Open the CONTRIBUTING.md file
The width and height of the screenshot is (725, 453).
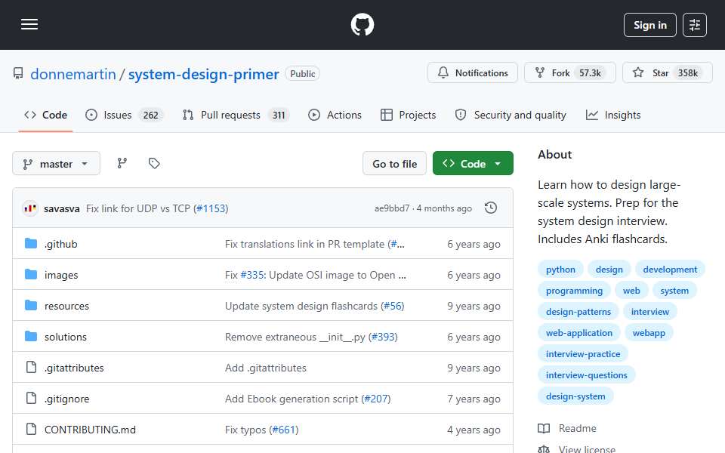point(90,430)
